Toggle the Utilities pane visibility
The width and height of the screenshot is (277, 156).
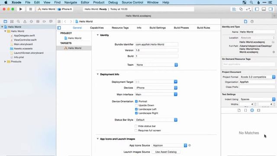(x=271, y=9)
